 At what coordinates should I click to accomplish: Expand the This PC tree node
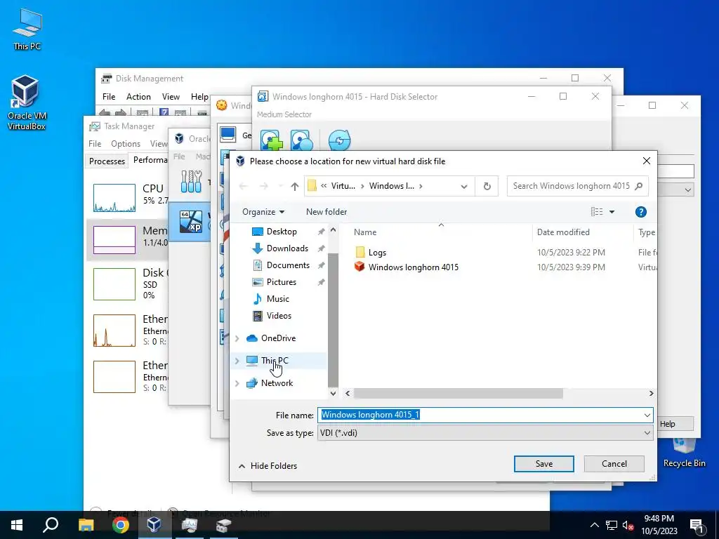(237, 361)
